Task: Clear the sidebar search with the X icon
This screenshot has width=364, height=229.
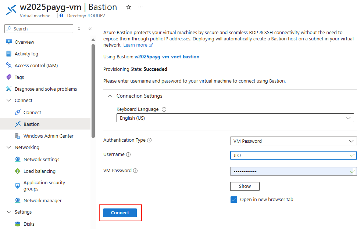Action: (79, 29)
